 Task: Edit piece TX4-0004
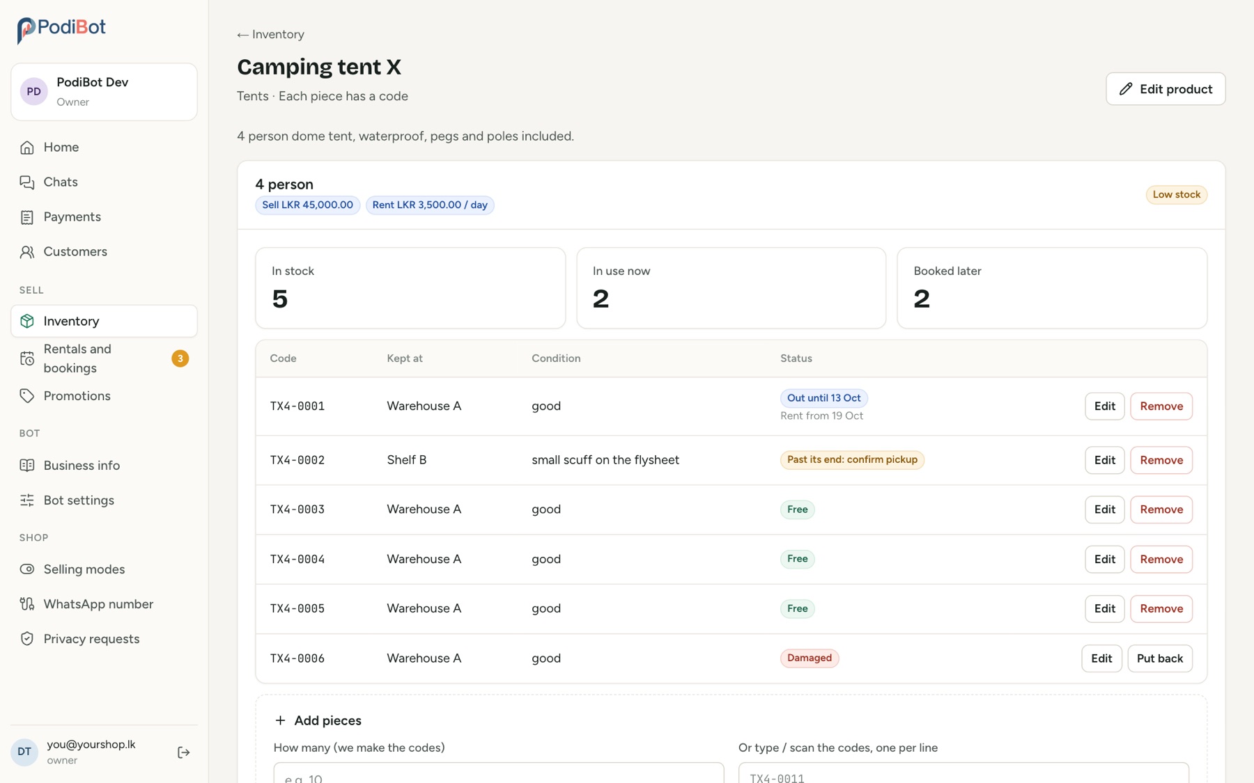click(1104, 559)
